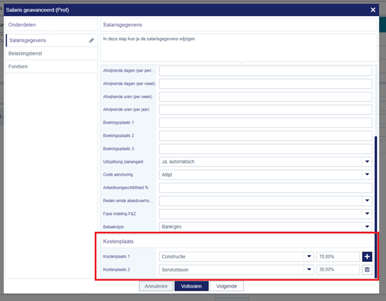
Task: Expand the Code aansturing dropdown
Action: (x=367, y=175)
